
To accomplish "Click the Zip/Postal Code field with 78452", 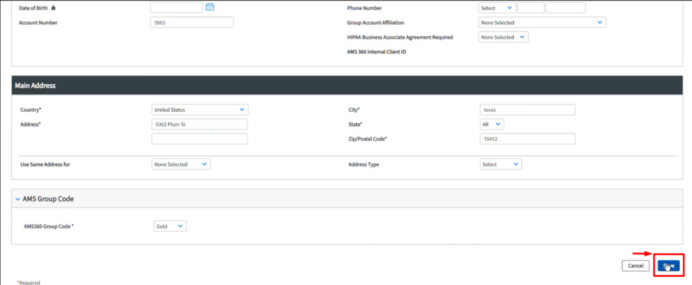I will (526, 139).
